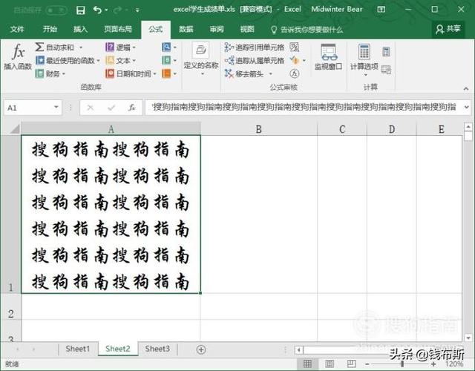Open Calculation Options (计算选项)
The height and width of the screenshot is (371, 475).
364,59
